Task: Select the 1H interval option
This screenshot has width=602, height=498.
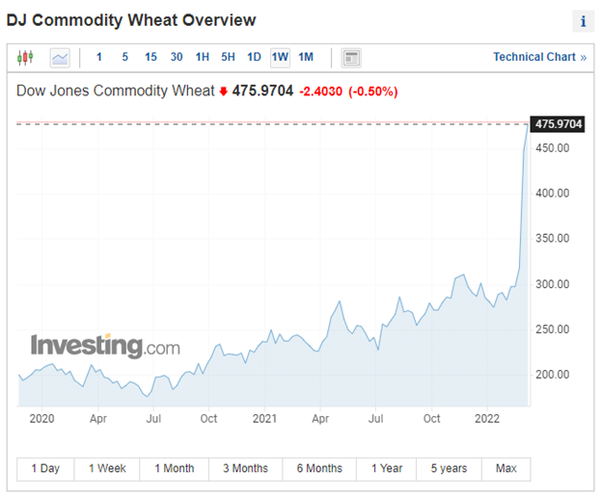Action: click(202, 58)
